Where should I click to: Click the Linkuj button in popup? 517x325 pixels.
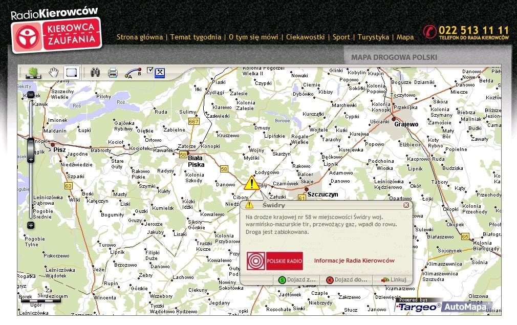[x=394, y=280]
